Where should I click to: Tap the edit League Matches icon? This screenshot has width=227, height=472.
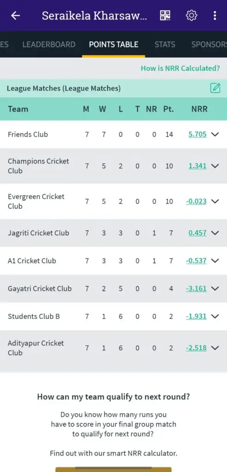215,88
